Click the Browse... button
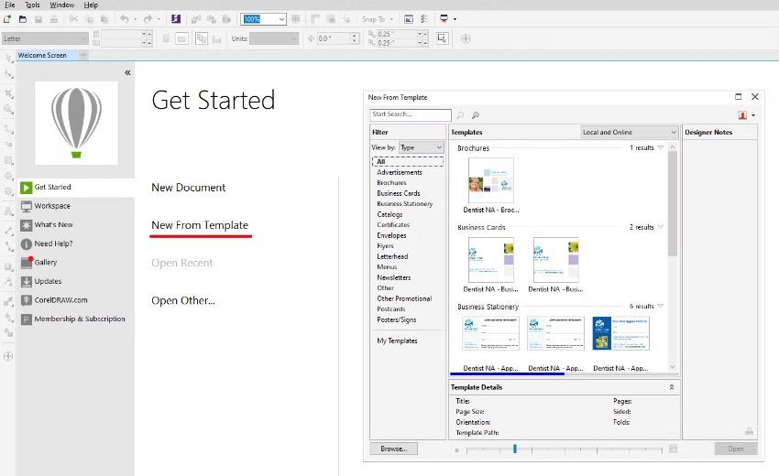The width and height of the screenshot is (779, 476). point(393,449)
